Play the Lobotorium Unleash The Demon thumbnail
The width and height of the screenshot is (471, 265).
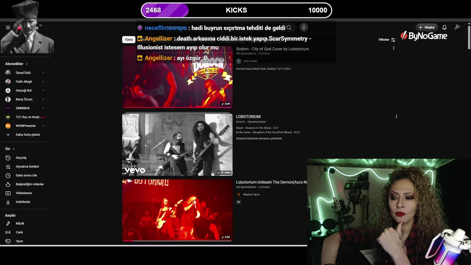[x=177, y=210]
